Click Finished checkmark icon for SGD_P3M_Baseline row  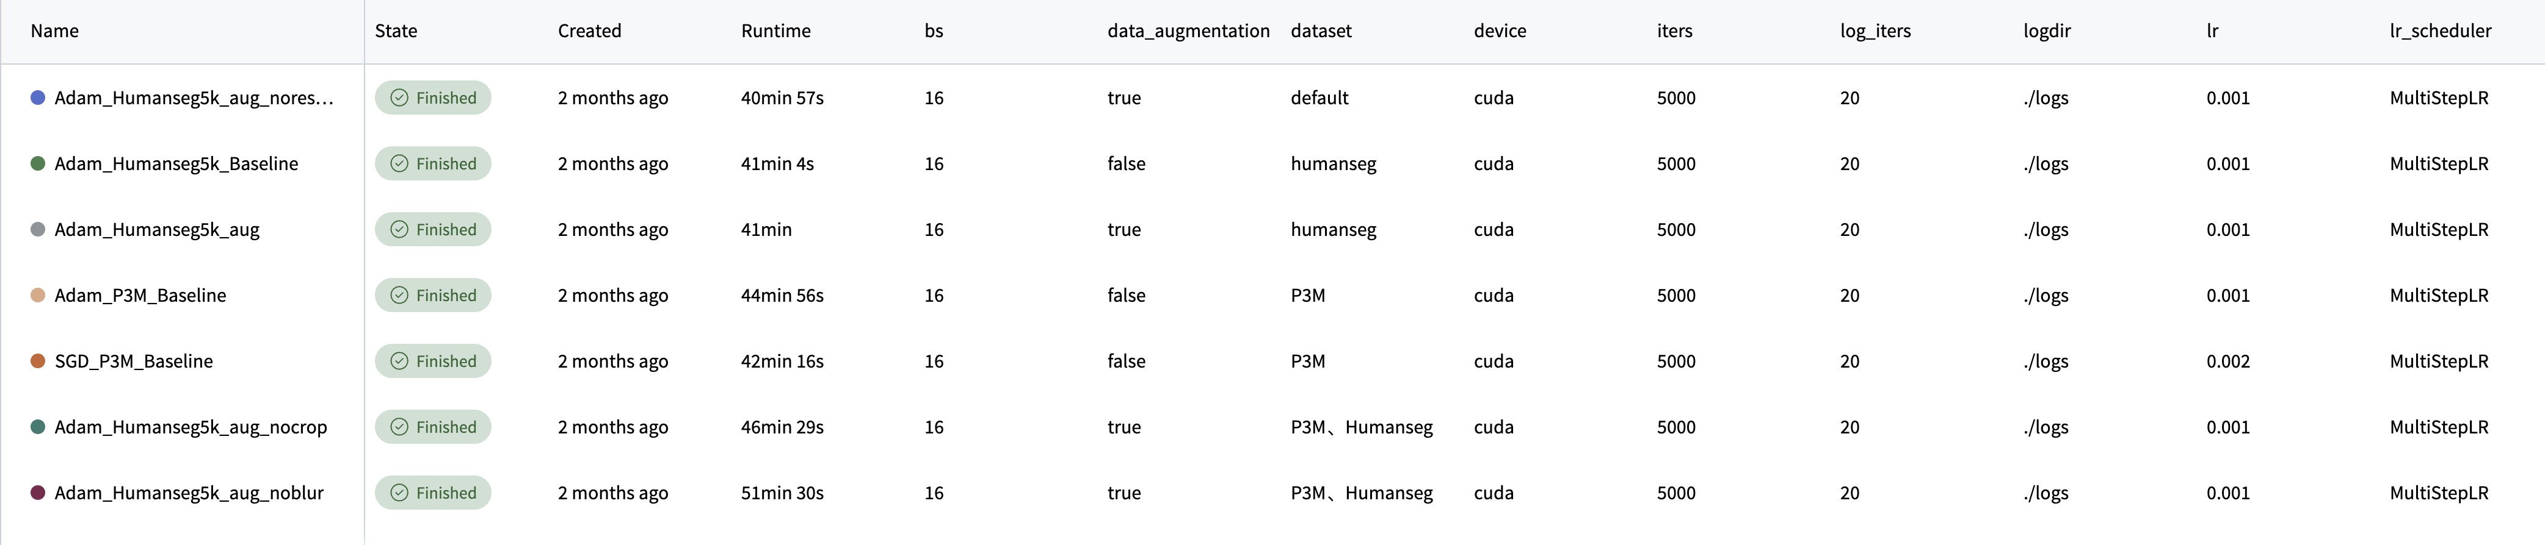tap(399, 361)
